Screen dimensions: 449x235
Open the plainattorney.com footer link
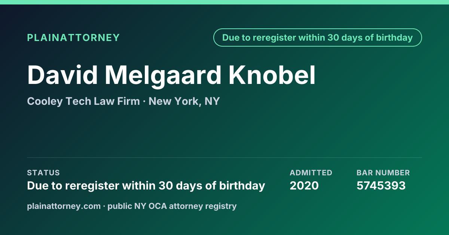pyautogui.click(x=64, y=206)
